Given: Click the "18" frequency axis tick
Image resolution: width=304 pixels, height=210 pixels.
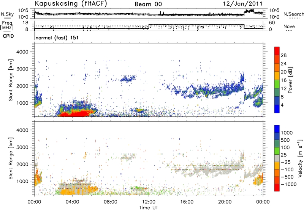Looking at the screenshot, I should (x=25, y=23).
